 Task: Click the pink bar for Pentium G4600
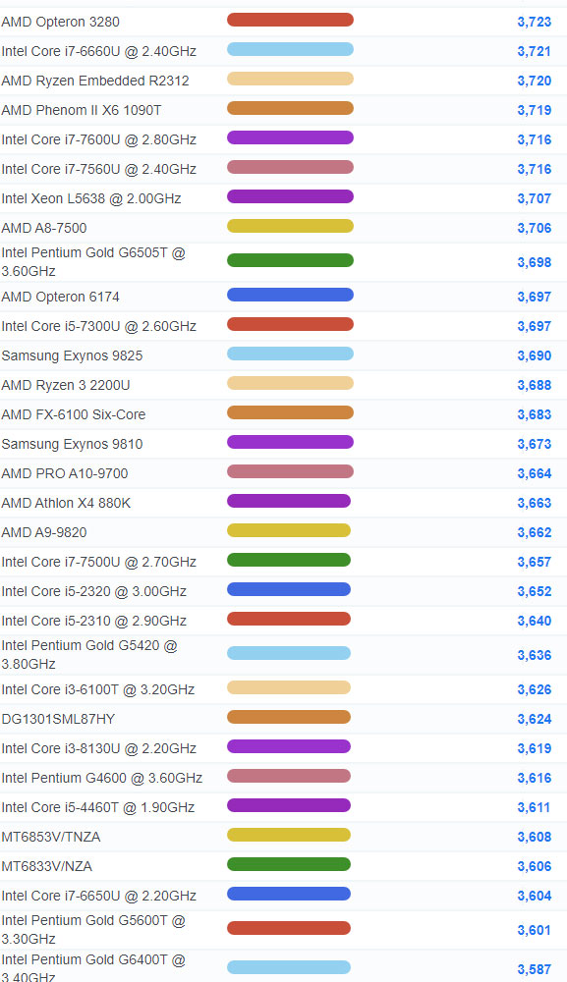[x=289, y=776]
